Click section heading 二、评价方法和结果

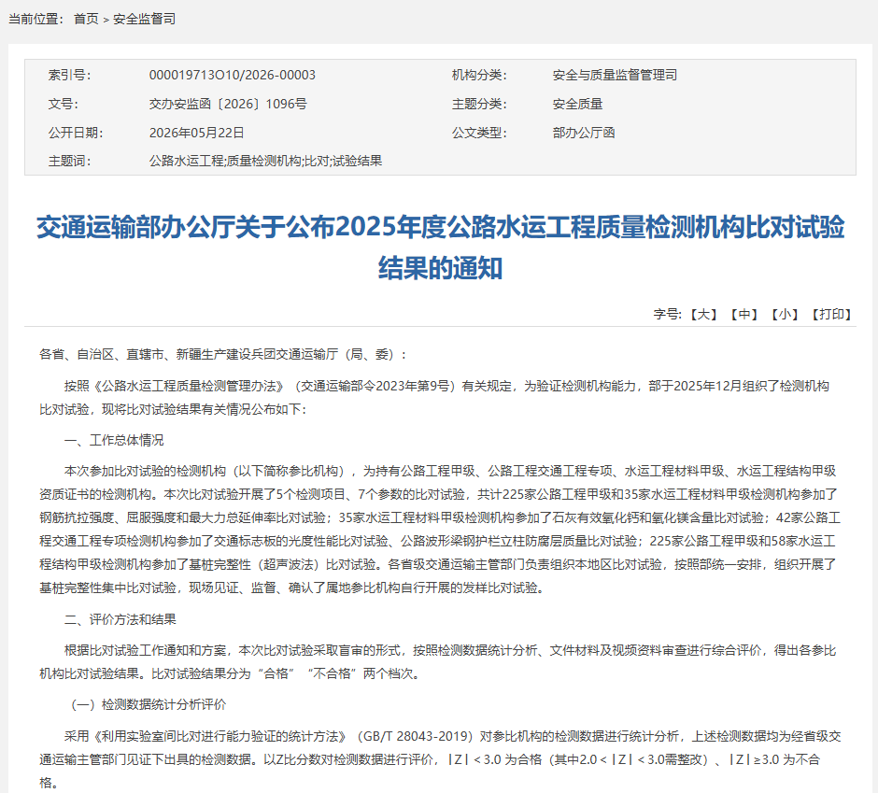pyautogui.click(x=120, y=619)
